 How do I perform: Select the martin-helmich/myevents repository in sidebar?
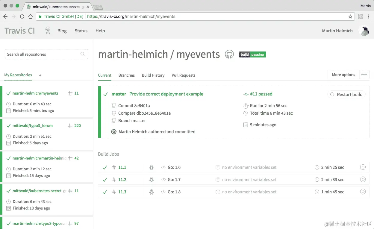pos(35,93)
